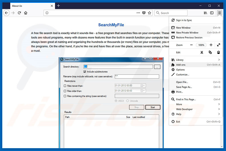Cut selection with scissors icon
Viewport: 226px width, 151px height.
(202, 52)
